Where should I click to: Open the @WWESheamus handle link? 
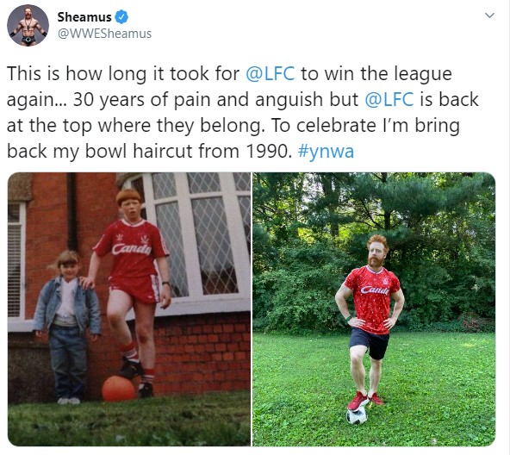tap(104, 34)
